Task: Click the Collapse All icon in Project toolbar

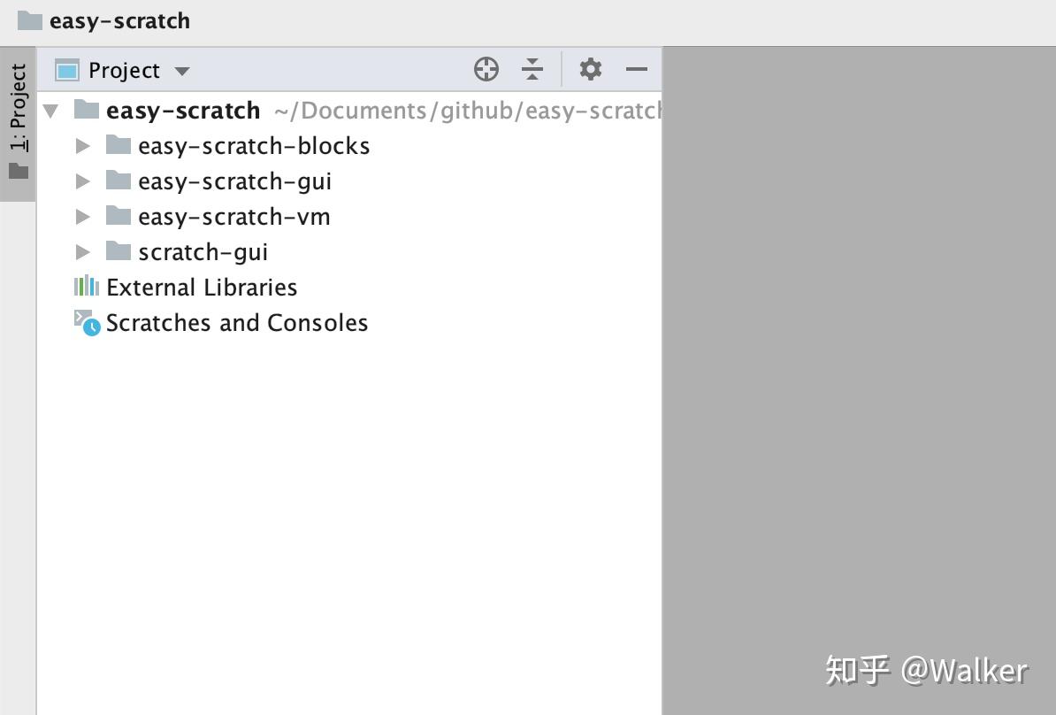Action: point(532,68)
